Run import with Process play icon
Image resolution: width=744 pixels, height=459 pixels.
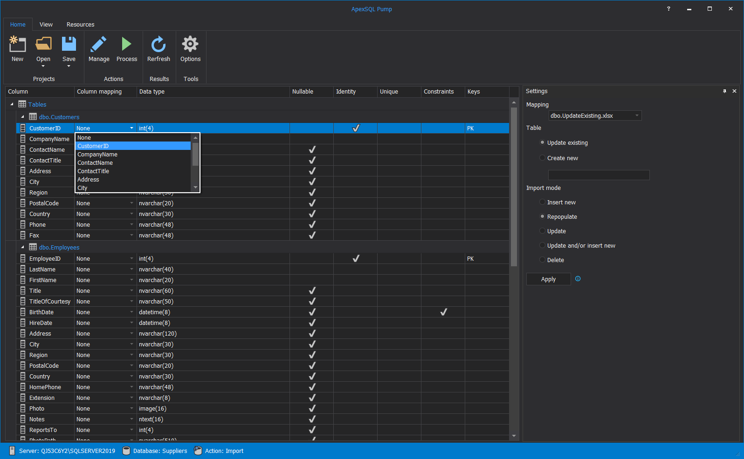(x=126, y=44)
